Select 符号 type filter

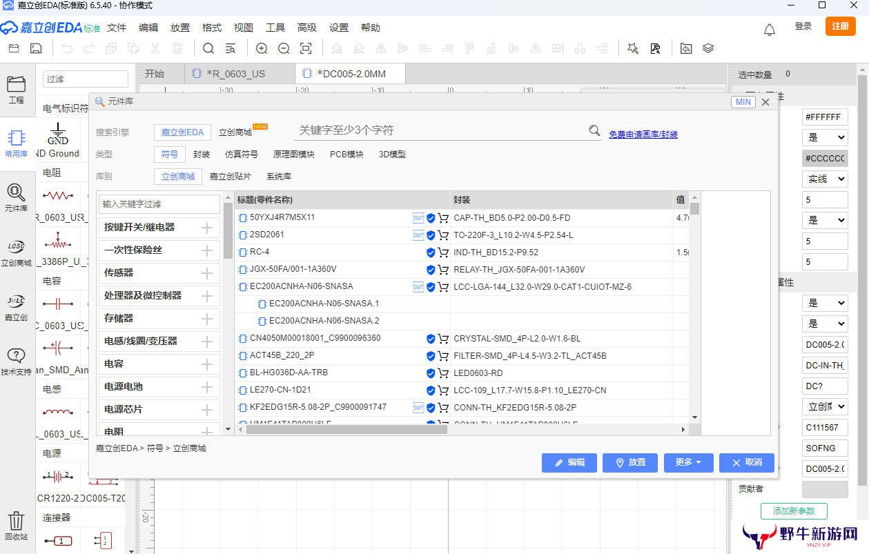click(x=170, y=155)
